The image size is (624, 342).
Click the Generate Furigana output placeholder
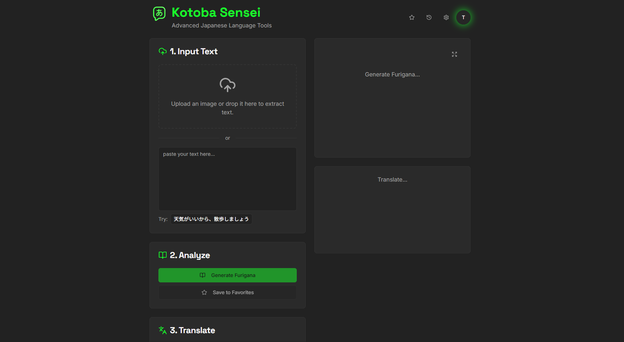[x=392, y=74]
